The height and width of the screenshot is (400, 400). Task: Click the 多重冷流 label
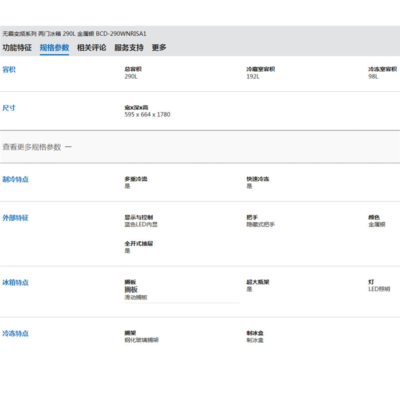tap(135, 179)
